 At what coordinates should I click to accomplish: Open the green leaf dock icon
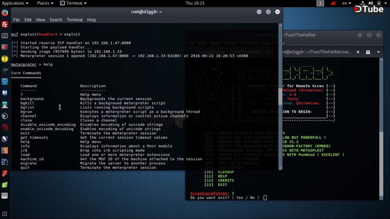5,185
